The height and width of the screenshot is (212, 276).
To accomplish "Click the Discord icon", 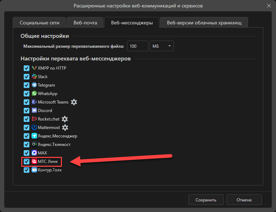I will (x=34, y=111).
